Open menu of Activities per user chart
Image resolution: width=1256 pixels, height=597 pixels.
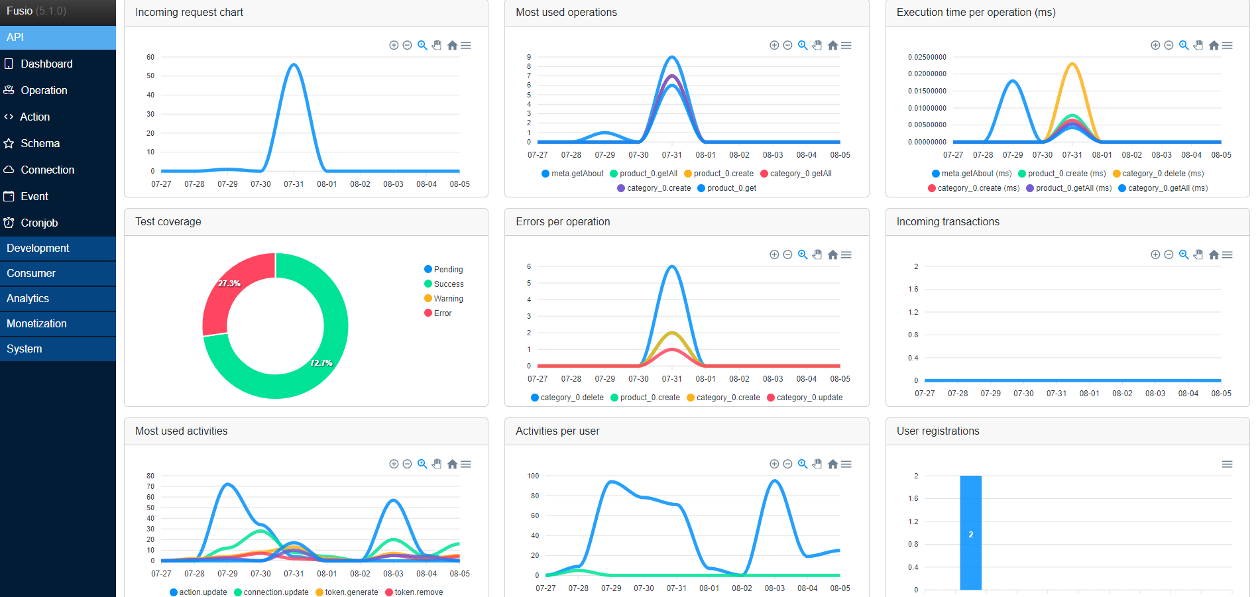(846, 464)
